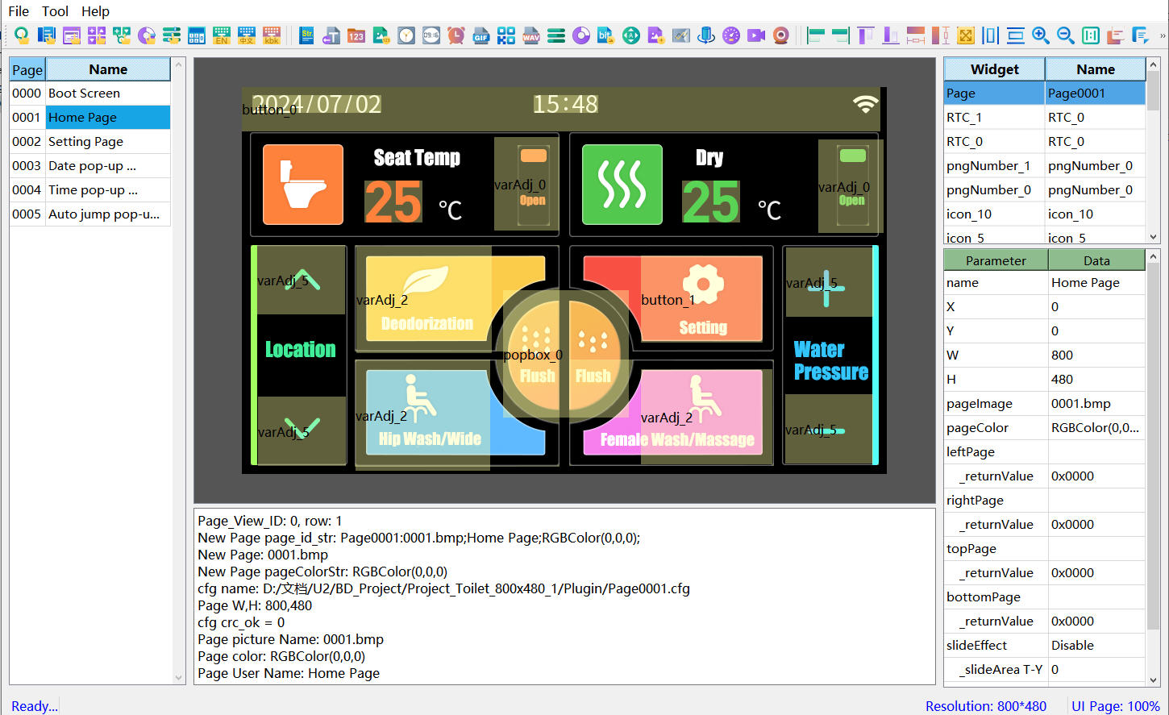Open the Tool menu

point(55,11)
